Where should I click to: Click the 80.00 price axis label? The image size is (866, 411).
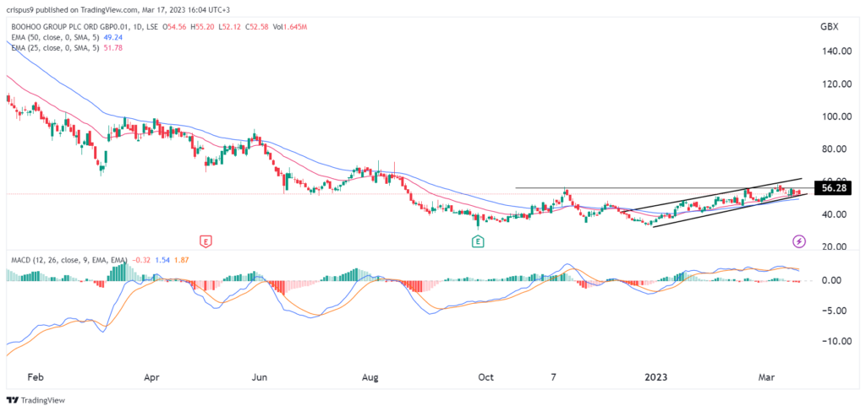click(834, 149)
